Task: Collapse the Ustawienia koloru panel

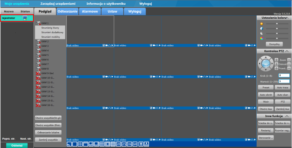Action: (287, 18)
